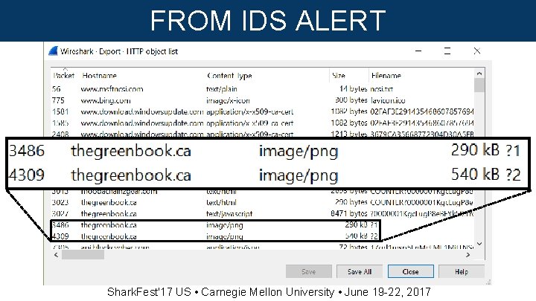Sort list by Hostname column header
Image resolution: width=536 pixels, height=301 pixels.
[x=99, y=75]
